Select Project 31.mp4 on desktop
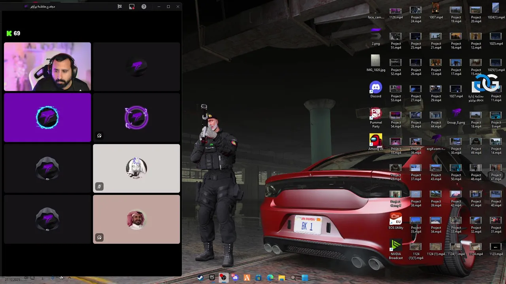 pos(495,225)
